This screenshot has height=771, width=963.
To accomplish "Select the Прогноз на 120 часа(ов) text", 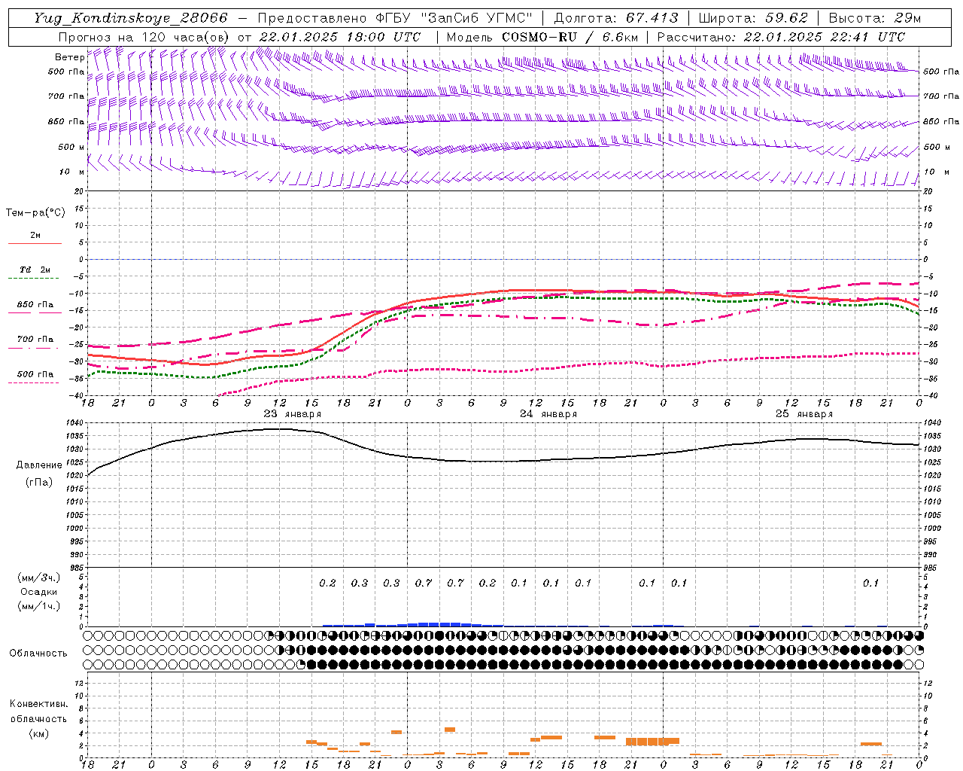I will coord(144,37).
